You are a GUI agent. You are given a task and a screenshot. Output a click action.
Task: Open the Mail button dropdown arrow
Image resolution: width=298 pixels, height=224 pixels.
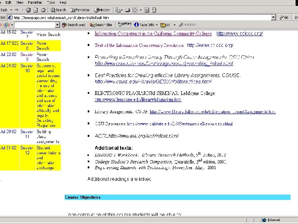pyautogui.click(x=122, y=10)
